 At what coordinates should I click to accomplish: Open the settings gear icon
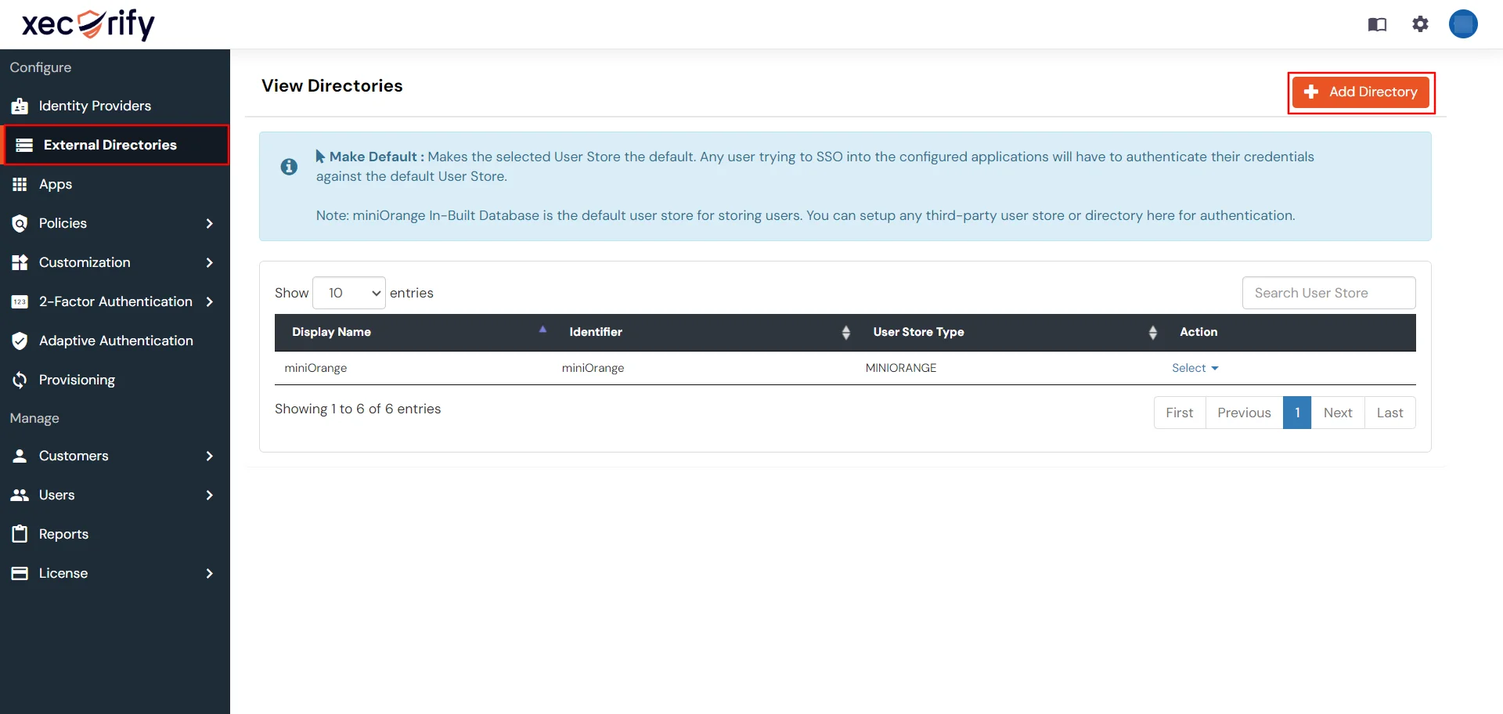tap(1420, 24)
